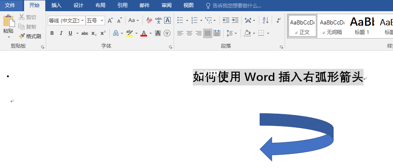Apply yellow text highlight color
Viewport: 393px width, 168px height.
coord(130,33)
